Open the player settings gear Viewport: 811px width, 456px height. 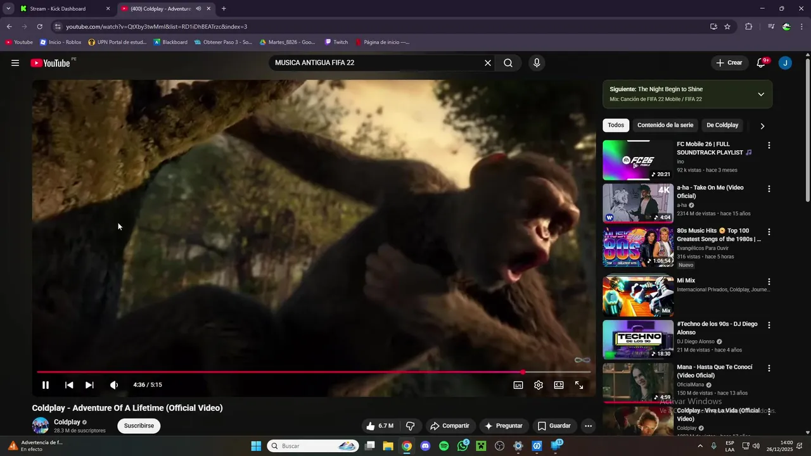tap(539, 385)
